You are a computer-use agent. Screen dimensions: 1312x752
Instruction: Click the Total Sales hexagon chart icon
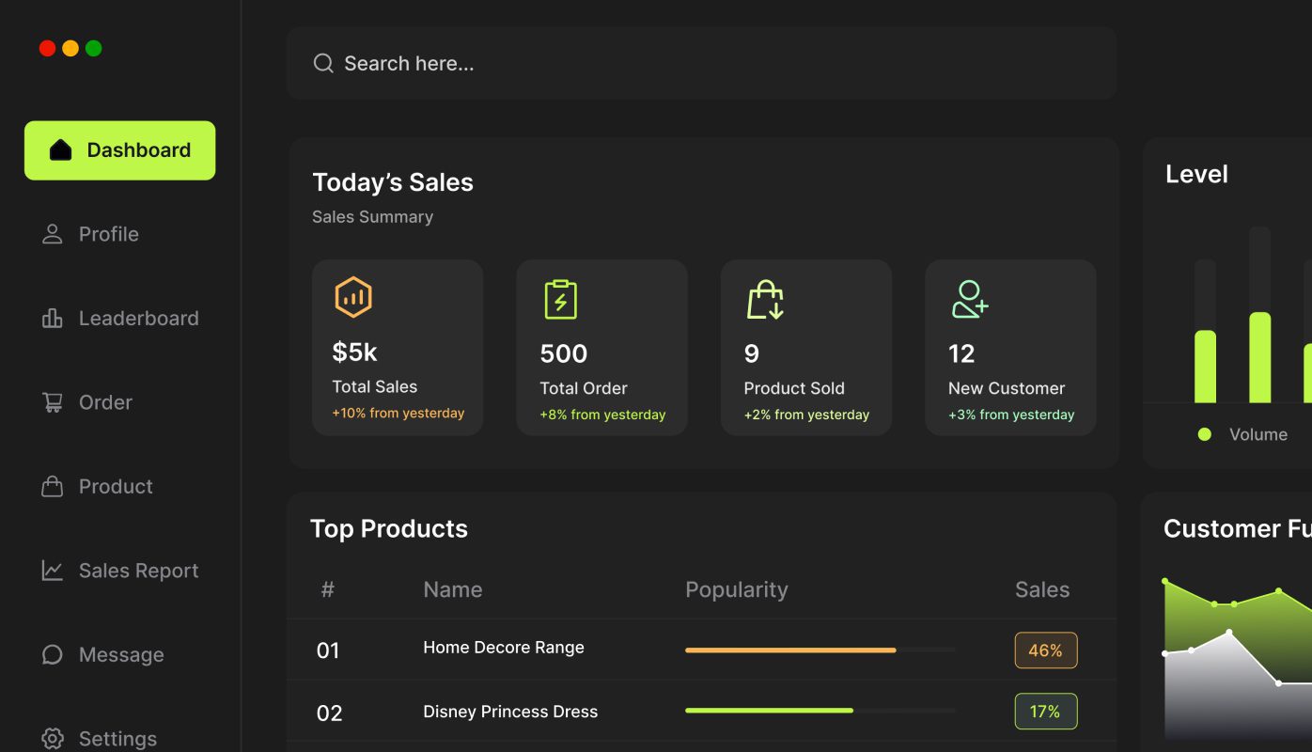(353, 298)
